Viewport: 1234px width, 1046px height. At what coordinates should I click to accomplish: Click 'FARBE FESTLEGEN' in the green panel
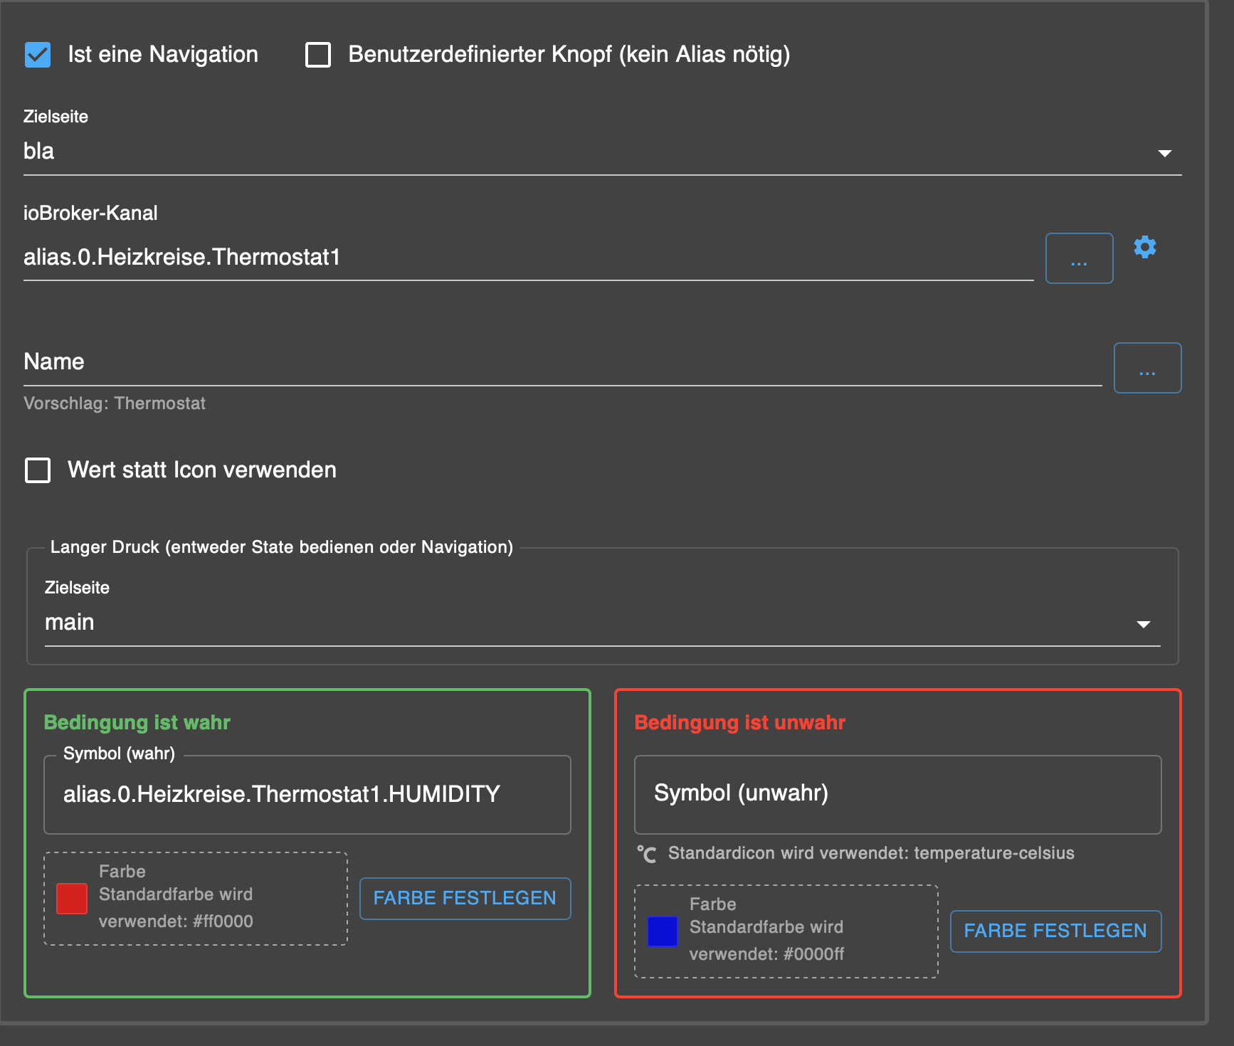[x=465, y=898]
